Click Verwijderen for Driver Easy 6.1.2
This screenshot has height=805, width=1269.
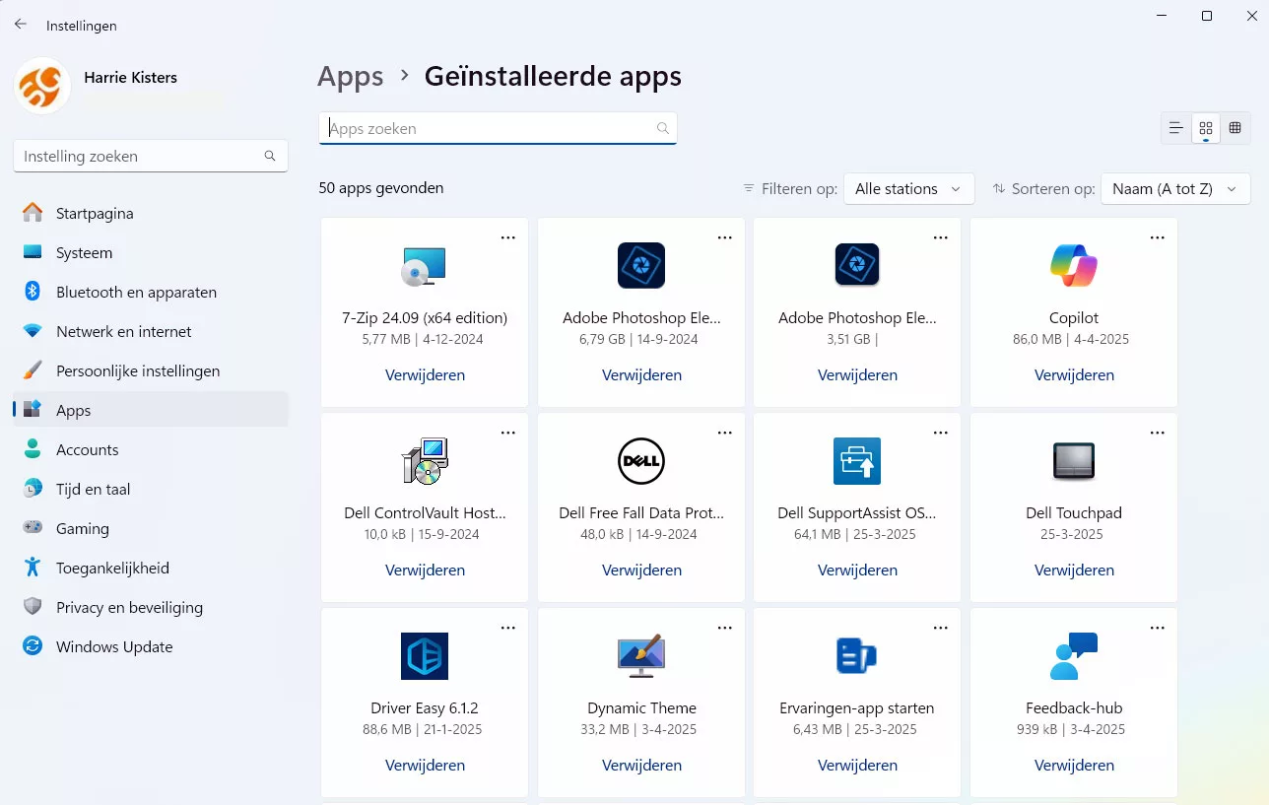coord(425,765)
